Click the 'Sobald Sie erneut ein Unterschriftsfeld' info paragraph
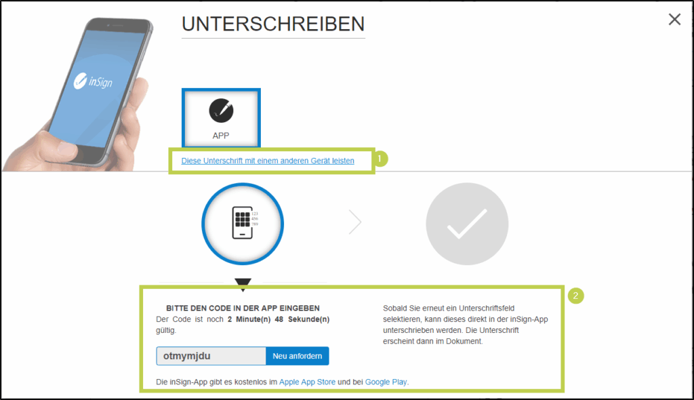Image resolution: width=694 pixels, height=400 pixels. 464,325
